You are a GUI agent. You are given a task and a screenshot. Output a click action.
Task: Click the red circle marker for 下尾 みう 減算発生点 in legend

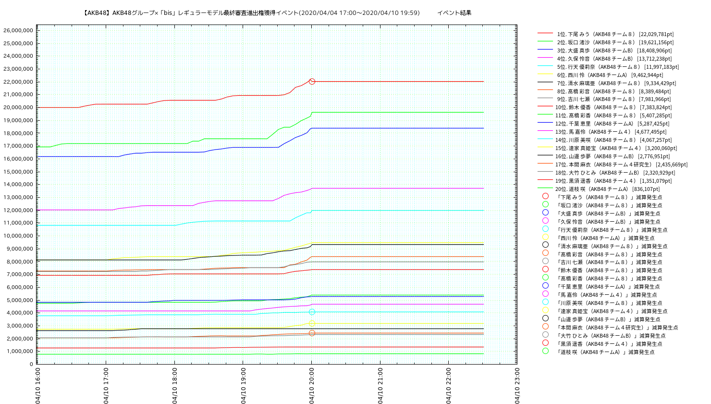click(545, 196)
